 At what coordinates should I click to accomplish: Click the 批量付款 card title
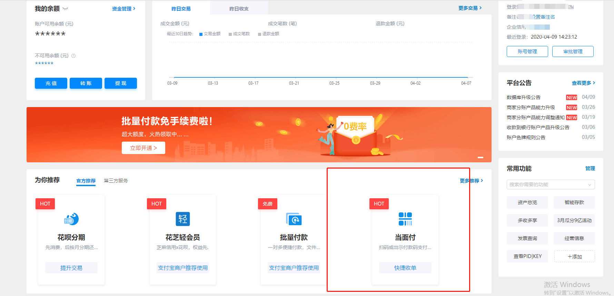294,237
